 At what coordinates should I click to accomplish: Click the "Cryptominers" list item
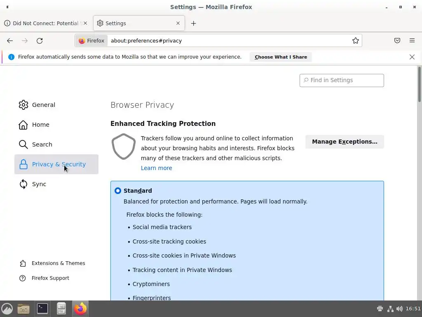[151, 284]
